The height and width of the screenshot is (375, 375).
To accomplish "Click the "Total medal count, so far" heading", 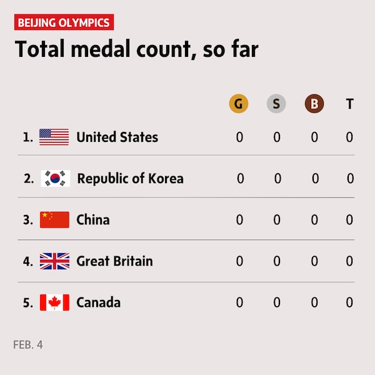I will pyautogui.click(x=136, y=49).
